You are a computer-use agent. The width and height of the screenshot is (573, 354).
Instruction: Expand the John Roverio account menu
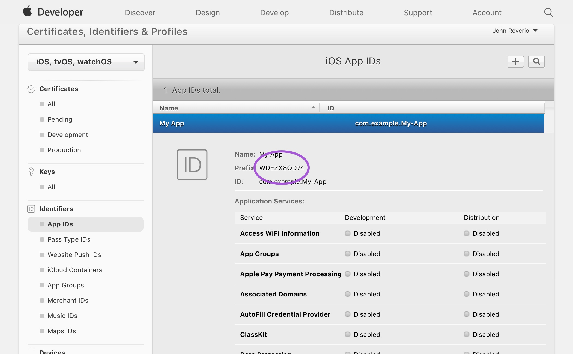pos(515,31)
